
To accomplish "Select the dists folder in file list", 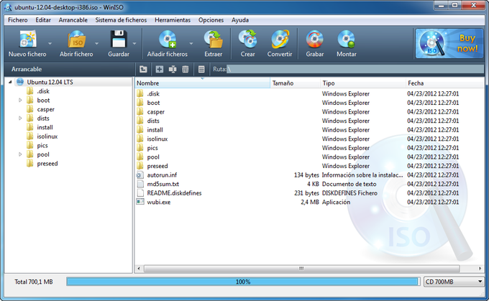I will [x=309, y=121].
